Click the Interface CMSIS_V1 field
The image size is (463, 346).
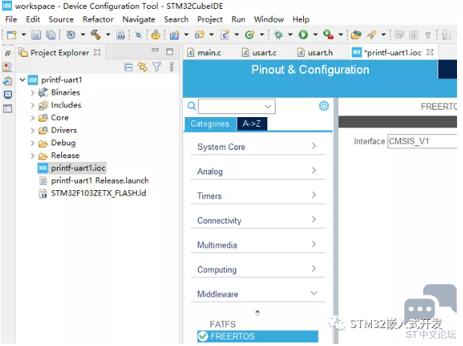coord(422,141)
